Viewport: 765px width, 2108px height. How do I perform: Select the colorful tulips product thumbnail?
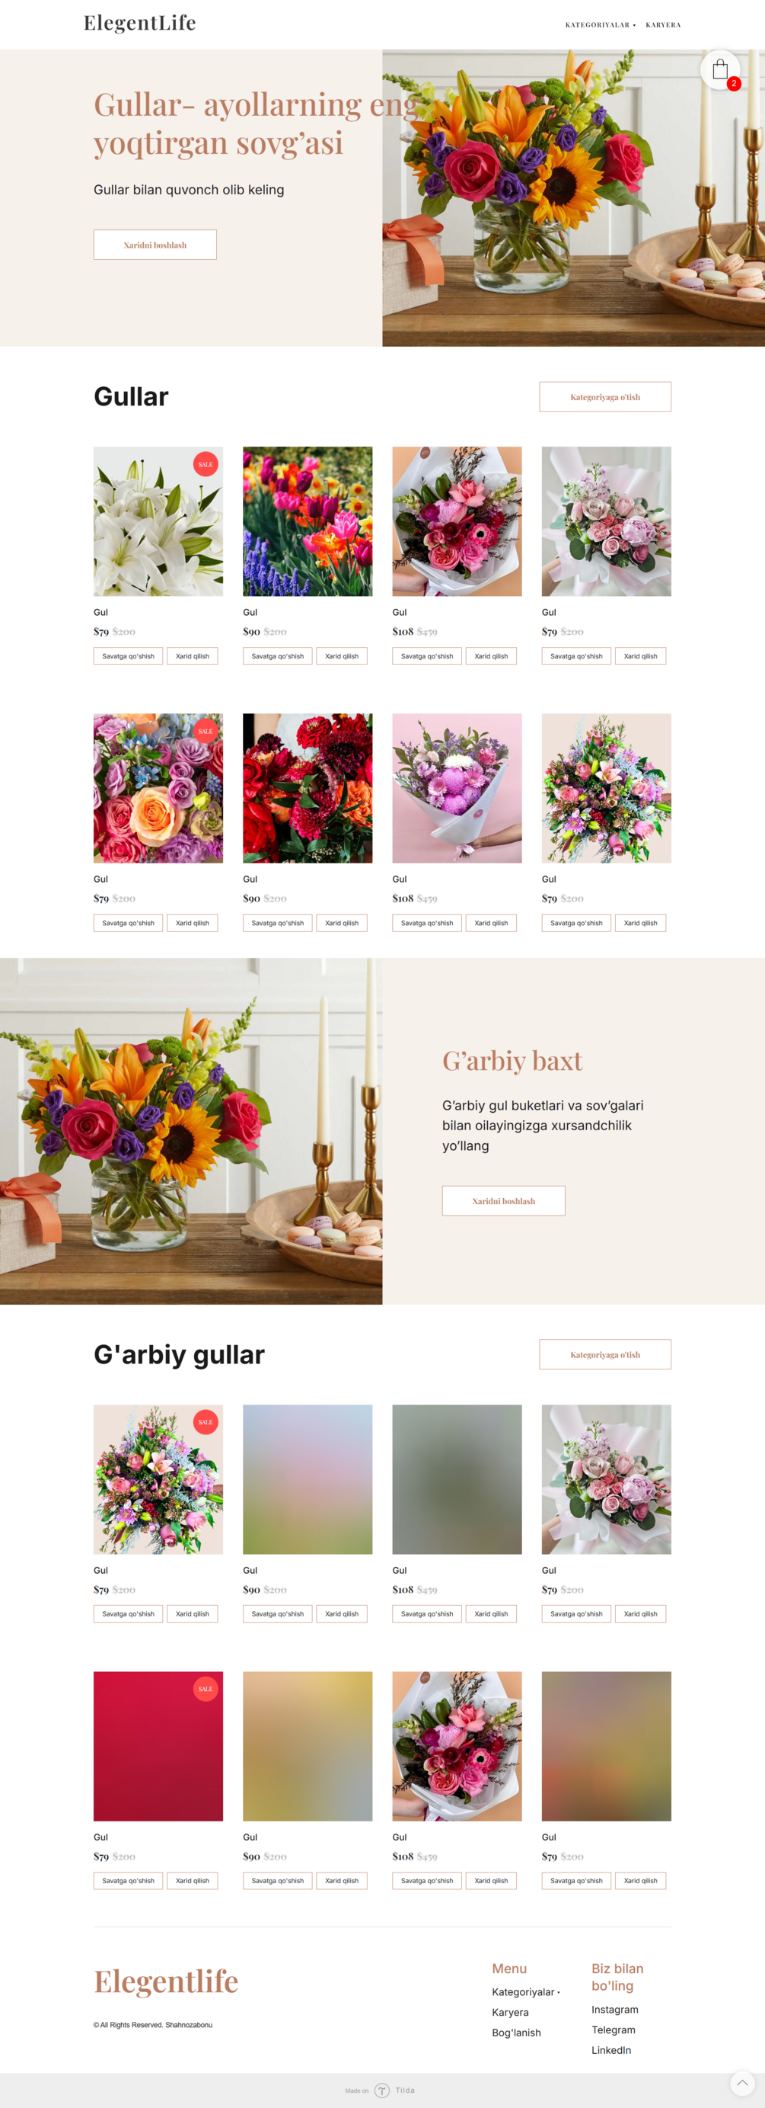coord(308,521)
